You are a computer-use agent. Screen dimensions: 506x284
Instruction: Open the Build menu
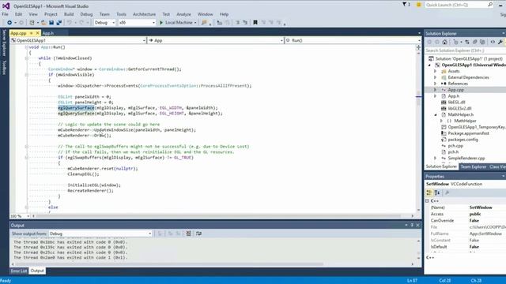69,14
